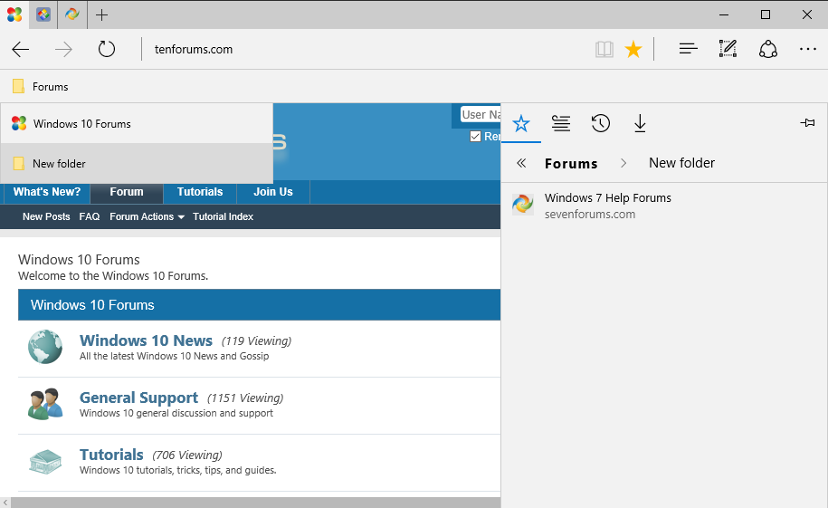Make a Web Note with pen icon
The height and width of the screenshot is (508, 828).
pyautogui.click(x=728, y=49)
